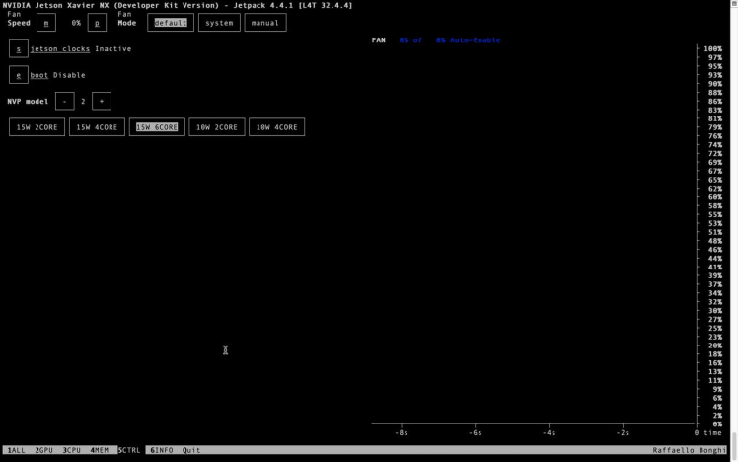Decrease fan speed with the m button
Screen dimensions: 738x462
pyautogui.click(x=46, y=23)
